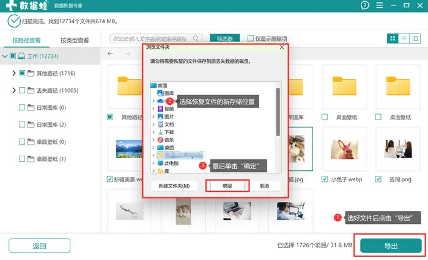Switch to the detail preview pane view
This screenshot has height=260, width=428.
click(x=415, y=38)
